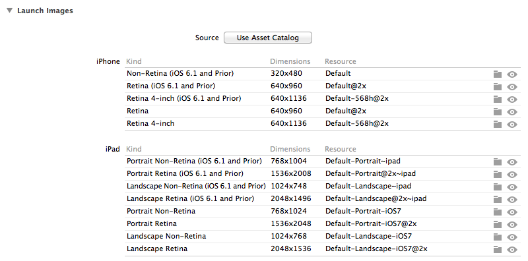Viewport: 528px width, 261px height.
Task: Click the 2048x1536 dimensions cell
Action: [x=291, y=249]
